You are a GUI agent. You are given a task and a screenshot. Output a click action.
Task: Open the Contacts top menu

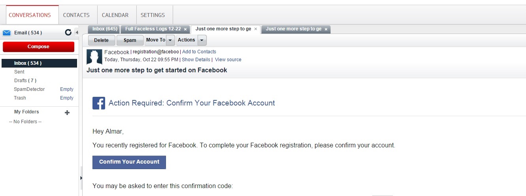(x=76, y=15)
